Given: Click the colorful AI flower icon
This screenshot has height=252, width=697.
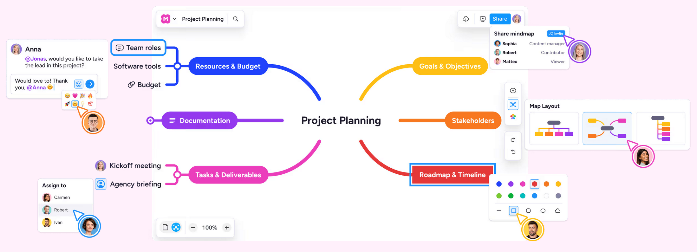Looking at the screenshot, I should point(513,117).
